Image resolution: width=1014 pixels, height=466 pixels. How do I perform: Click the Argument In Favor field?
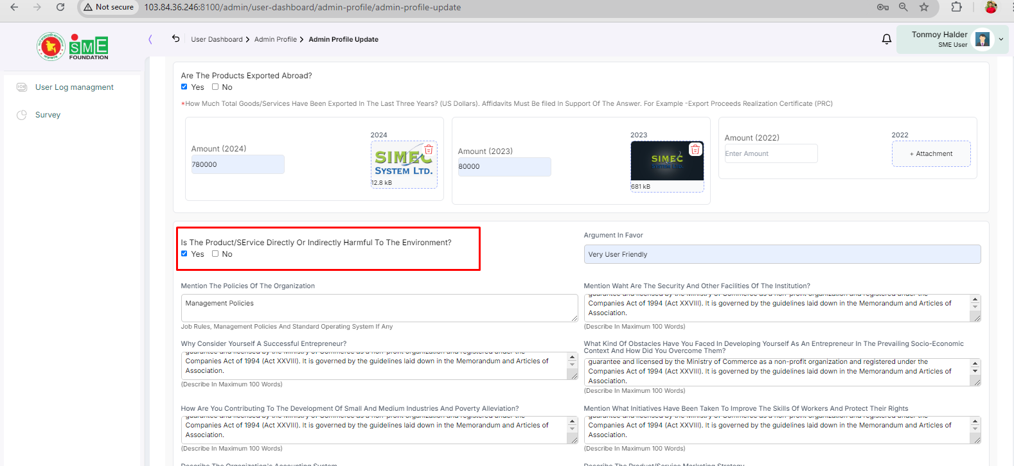(x=782, y=254)
